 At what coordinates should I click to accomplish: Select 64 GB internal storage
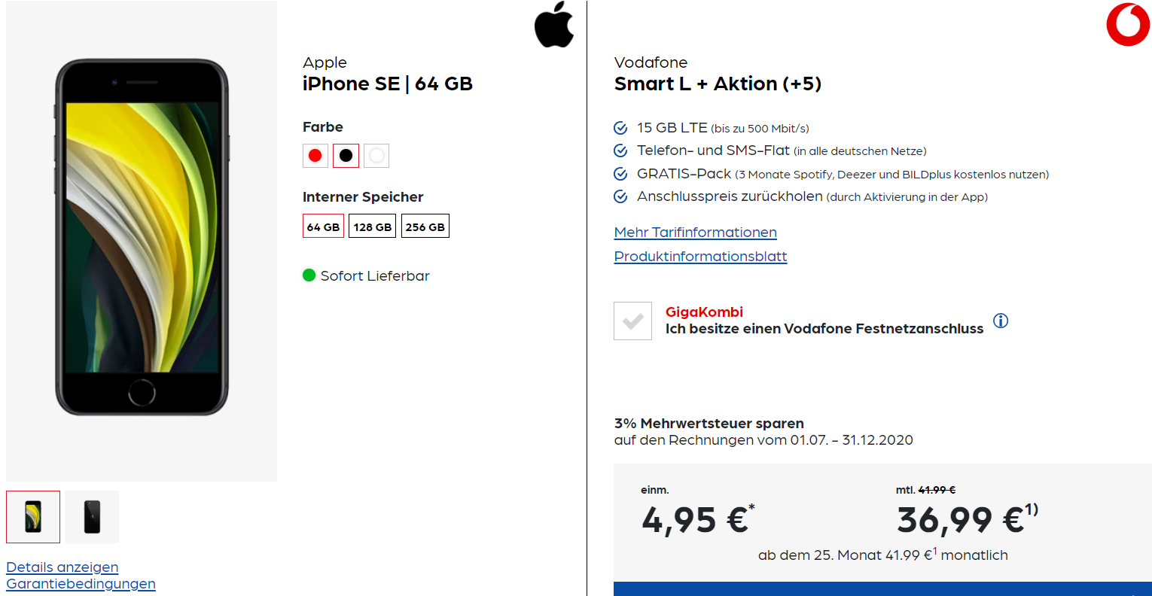tap(323, 227)
